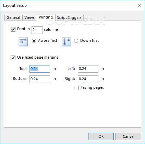The height and width of the screenshot is (144, 145).
Task: Click the Right margin field
Action: pos(88,79)
